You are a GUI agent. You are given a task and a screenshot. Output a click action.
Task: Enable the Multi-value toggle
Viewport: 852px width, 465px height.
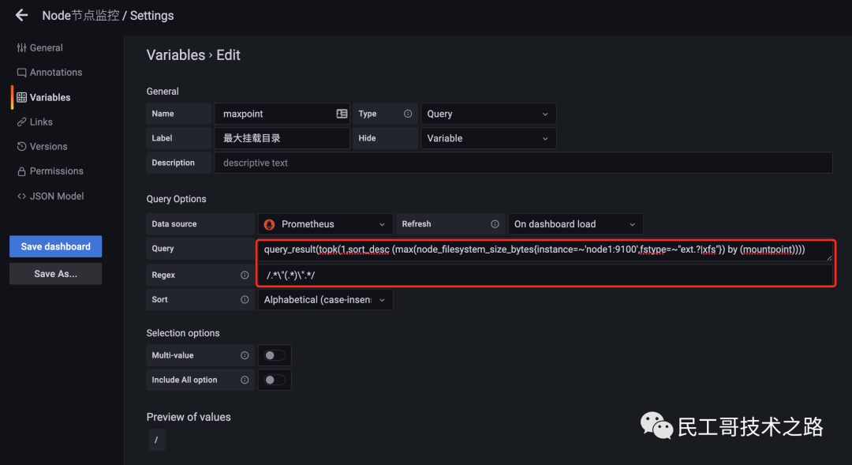point(274,355)
